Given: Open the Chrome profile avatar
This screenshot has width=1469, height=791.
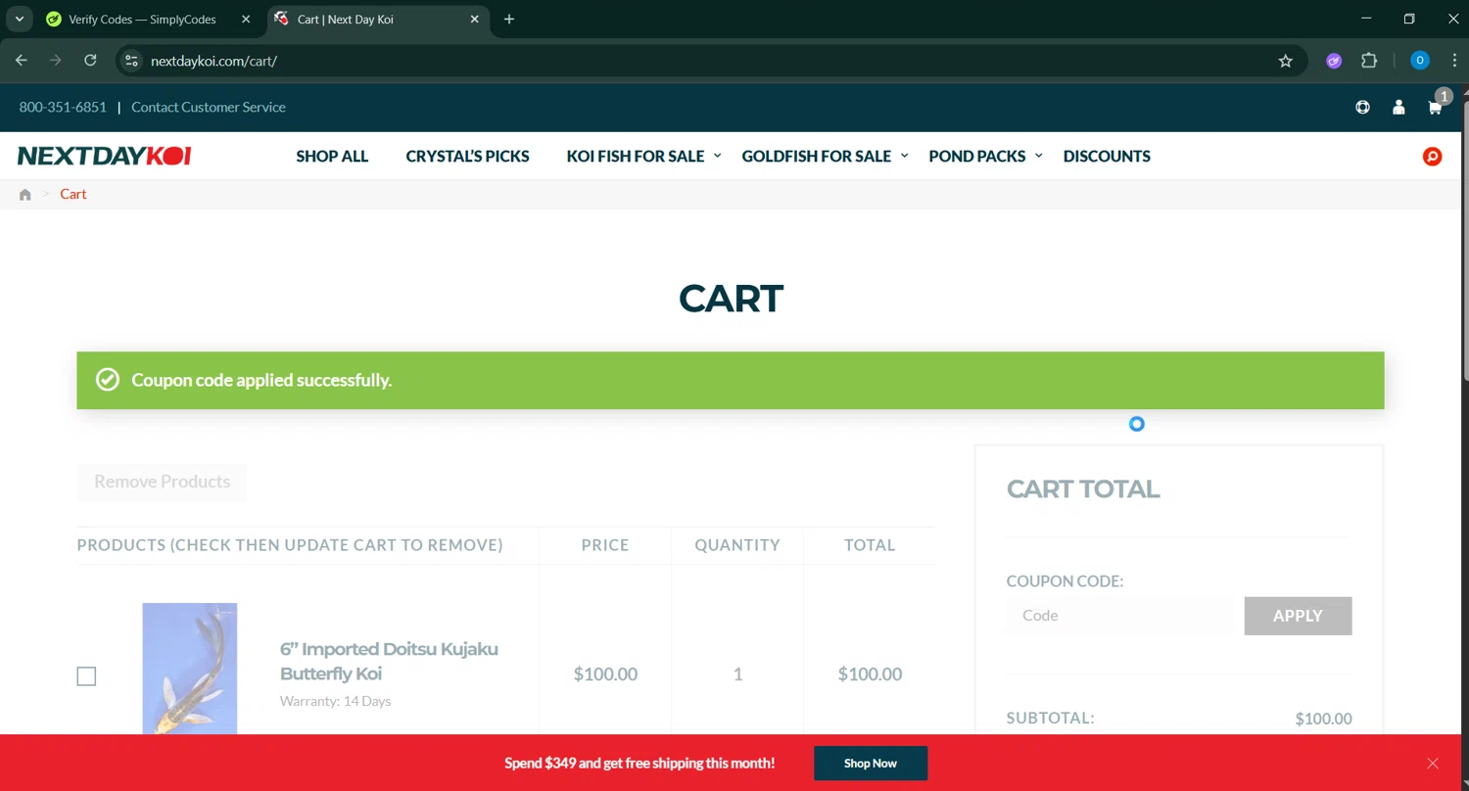Looking at the screenshot, I should pos(1420,61).
